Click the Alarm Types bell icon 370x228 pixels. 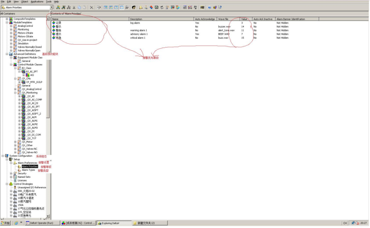19,170
